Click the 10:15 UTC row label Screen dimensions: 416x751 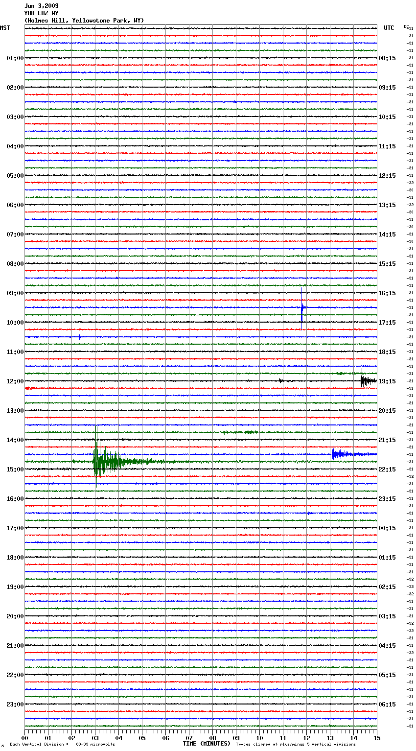pyautogui.click(x=387, y=117)
